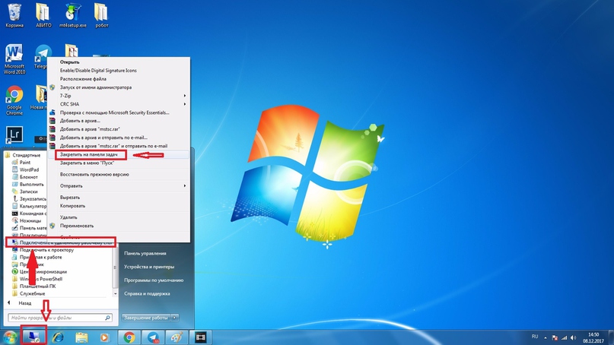Click the Windows Start orb
This screenshot has height=345, width=614.
[10, 337]
